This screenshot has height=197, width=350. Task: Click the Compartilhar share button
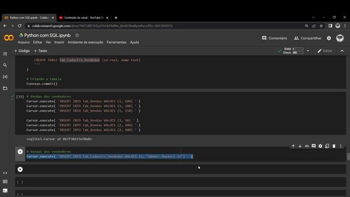tap(308, 38)
